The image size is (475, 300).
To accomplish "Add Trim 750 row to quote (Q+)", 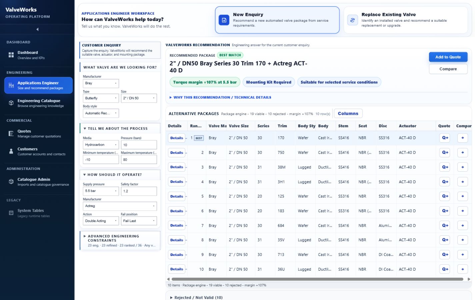I will 445,153.
